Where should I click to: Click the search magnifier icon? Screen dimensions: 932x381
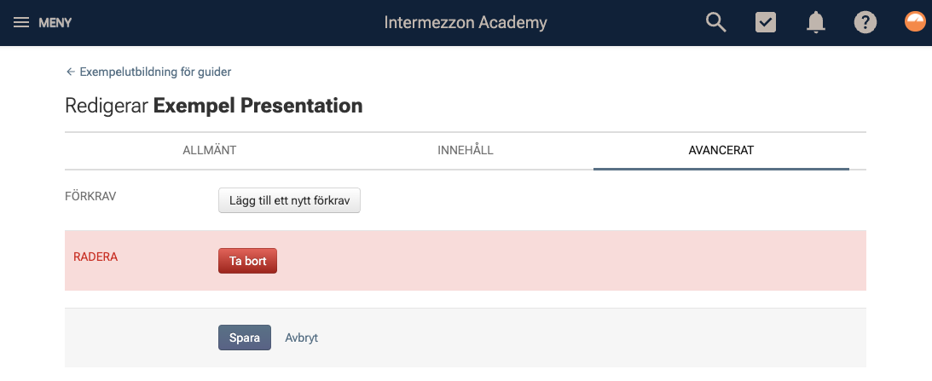coord(716,22)
